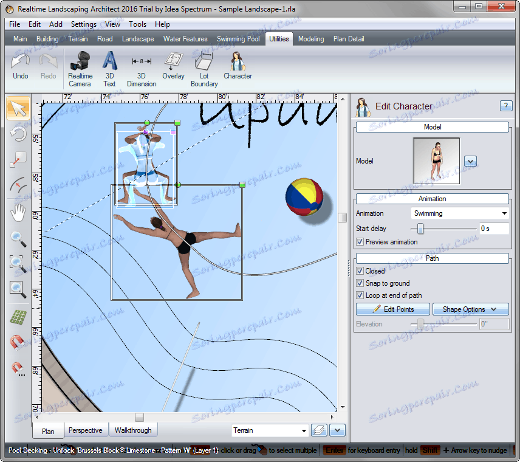This screenshot has width=520, height=462.
Task: Switch to the Road tab
Action: 105,39
